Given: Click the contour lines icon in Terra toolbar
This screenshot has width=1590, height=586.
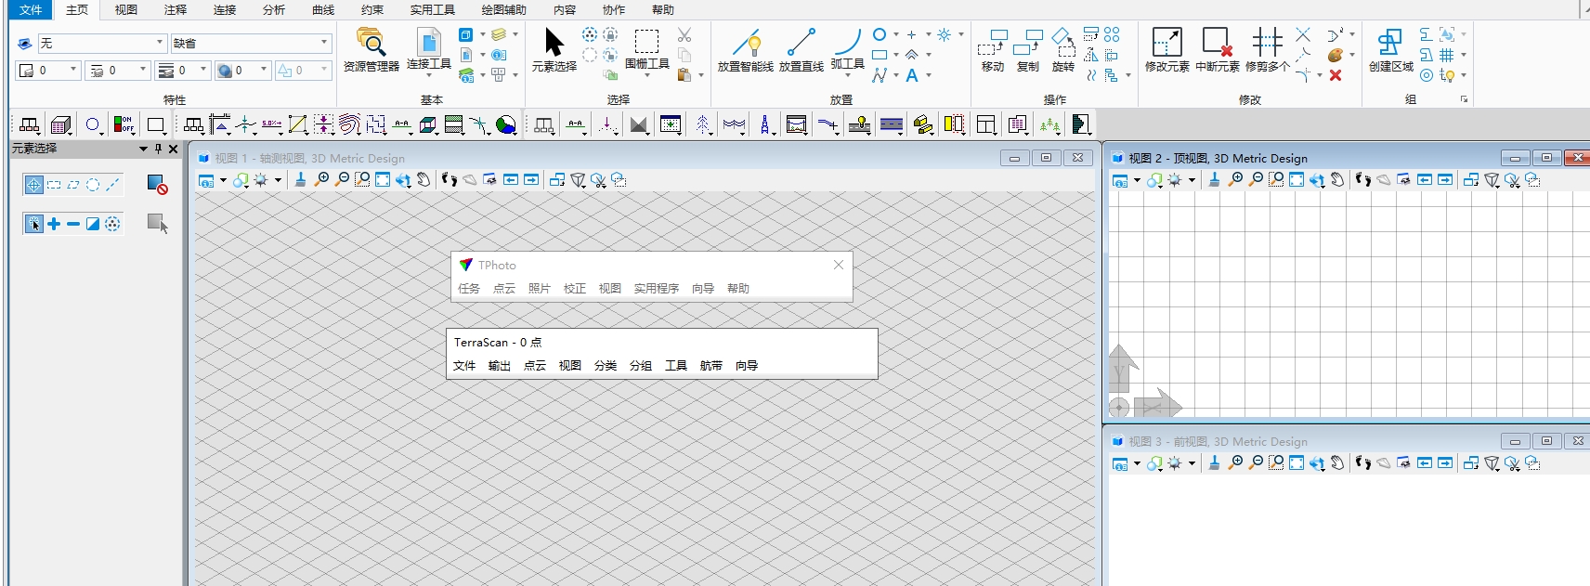Looking at the screenshot, I should [x=349, y=124].
